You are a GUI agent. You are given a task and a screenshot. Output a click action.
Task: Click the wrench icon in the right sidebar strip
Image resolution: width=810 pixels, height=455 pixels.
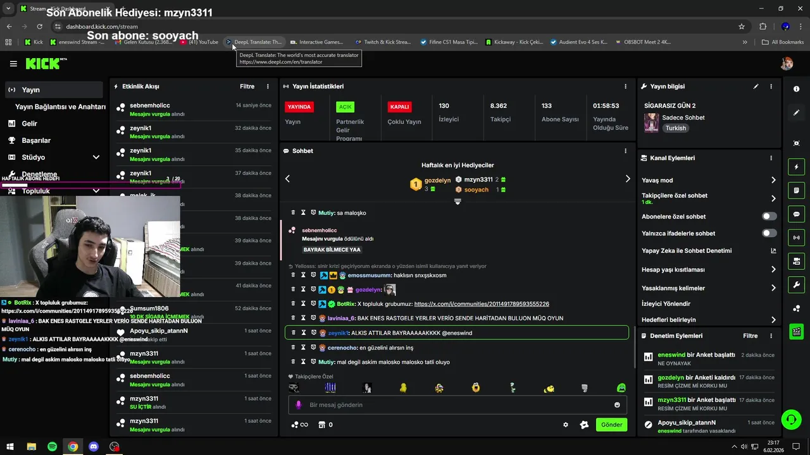pos(796,284)
